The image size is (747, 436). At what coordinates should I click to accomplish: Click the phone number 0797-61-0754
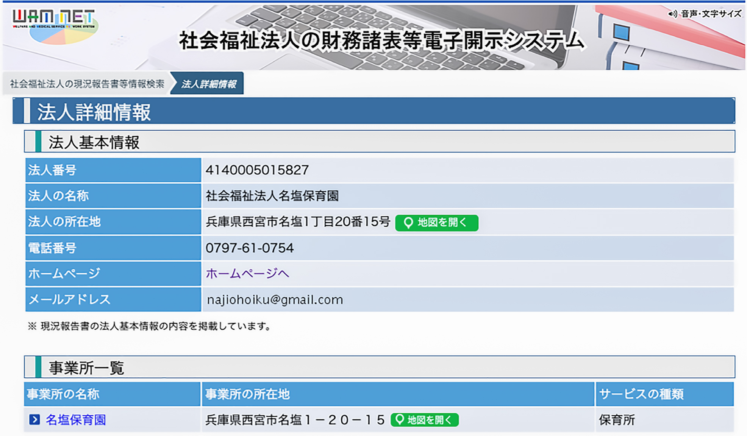pos(249,248)
